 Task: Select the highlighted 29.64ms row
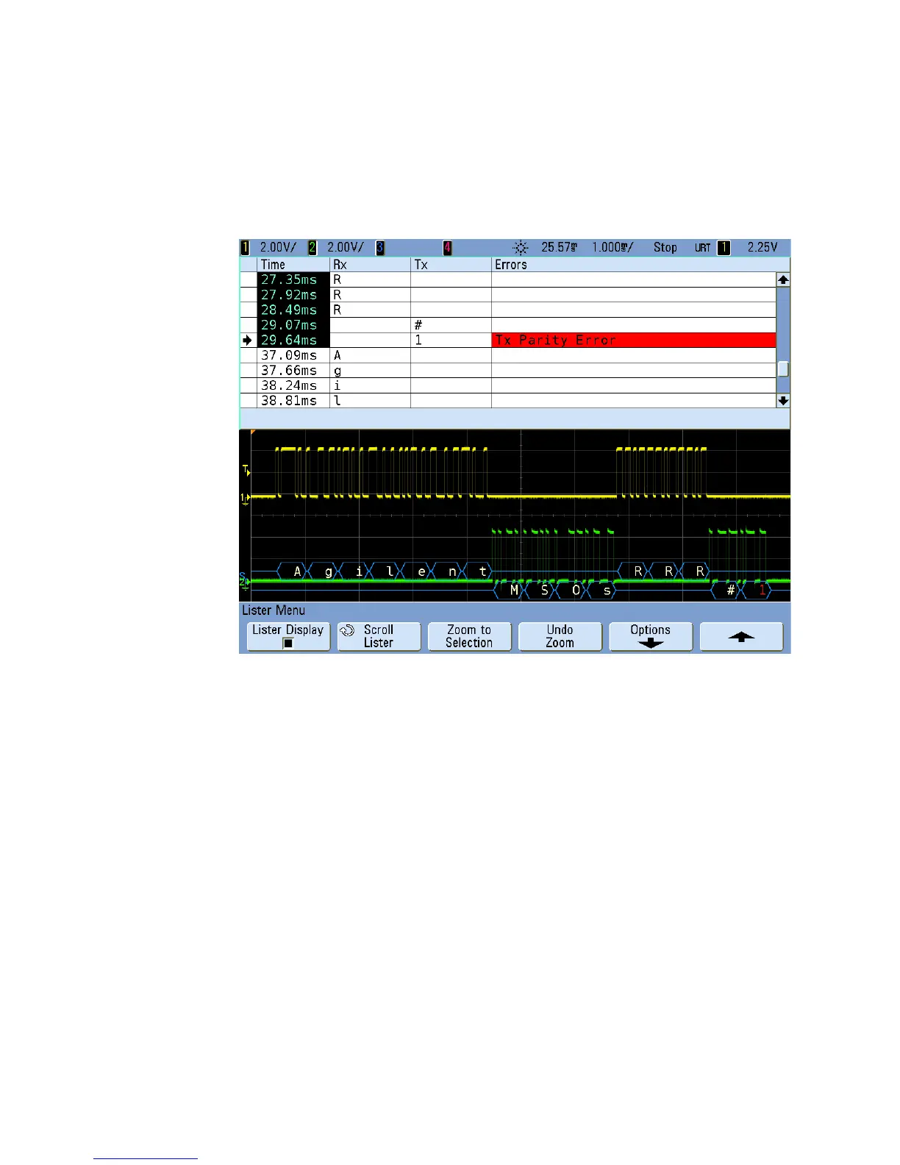(508, 340)
